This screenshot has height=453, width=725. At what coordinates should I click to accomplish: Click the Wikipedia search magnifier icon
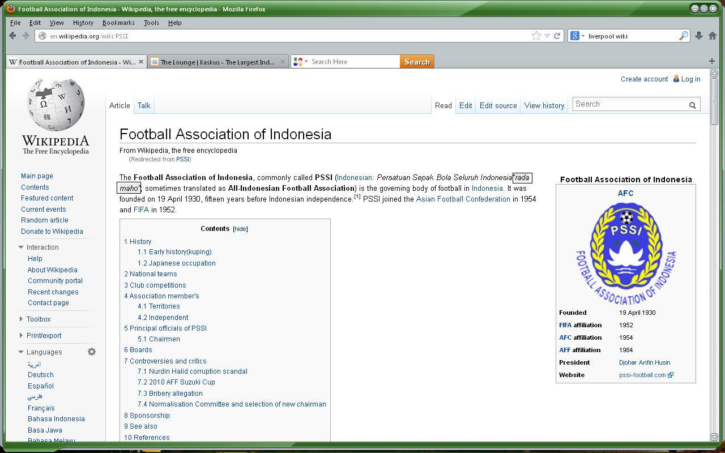pos(692,105)
